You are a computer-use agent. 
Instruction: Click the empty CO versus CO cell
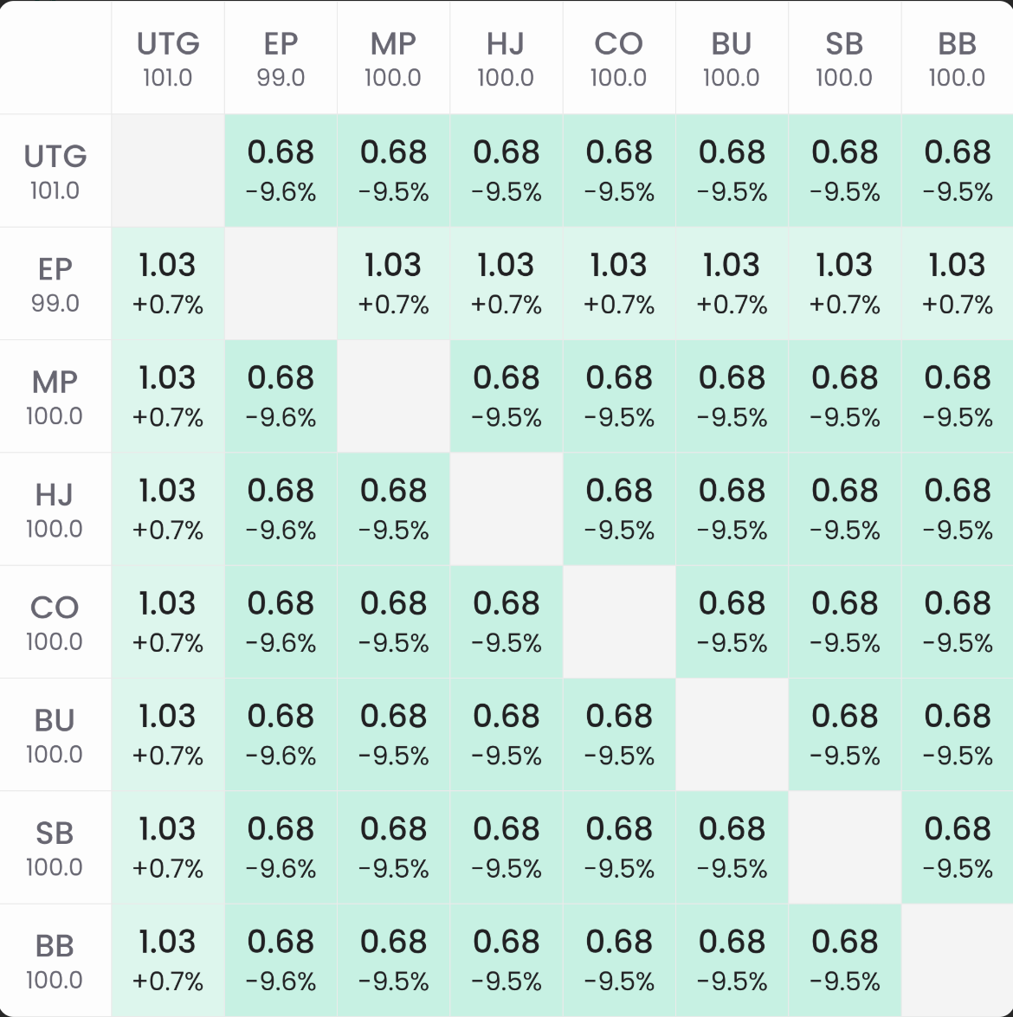[x=619, y=621]
